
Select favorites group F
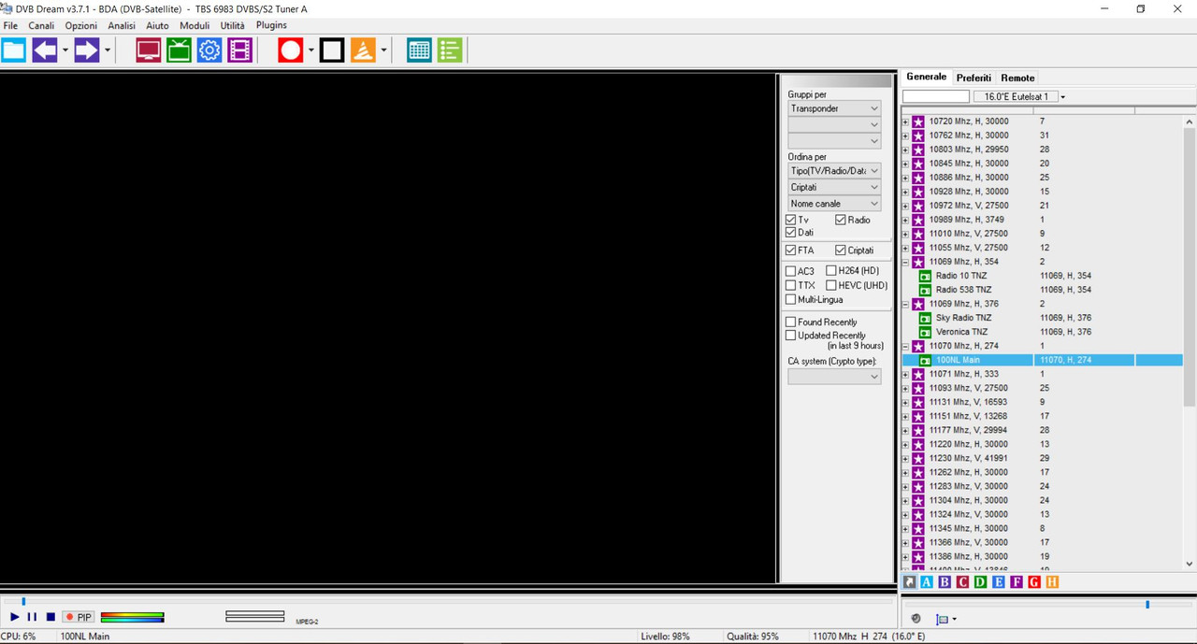pyautogui.click(x=1017, y=582)
